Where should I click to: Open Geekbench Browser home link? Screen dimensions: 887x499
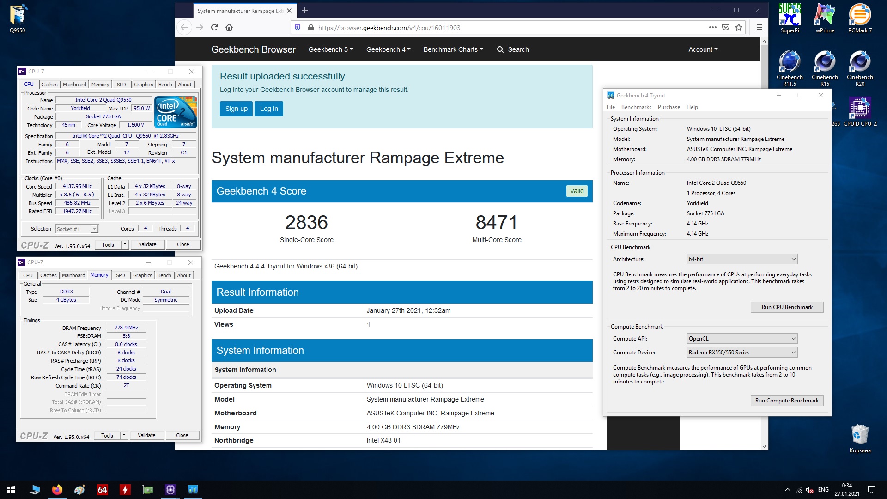pos(253,49)
